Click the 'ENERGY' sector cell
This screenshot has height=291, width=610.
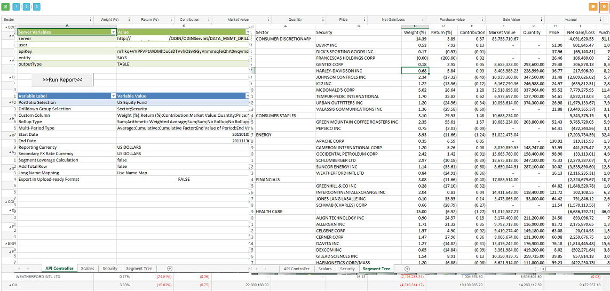pos(285,134)
